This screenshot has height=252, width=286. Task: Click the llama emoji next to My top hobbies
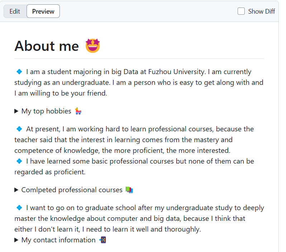point(78,111)
